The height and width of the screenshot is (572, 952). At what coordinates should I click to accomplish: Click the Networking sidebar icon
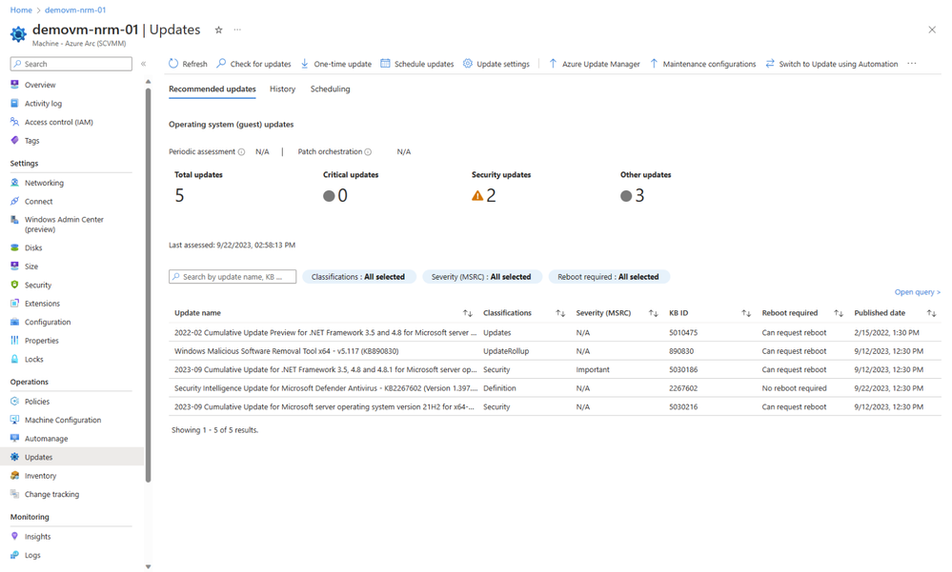(15, 183)
